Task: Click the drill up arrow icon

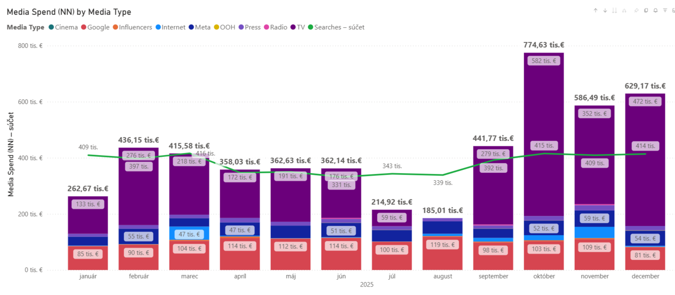Action: pyautogui.click(x=595, y=10)
